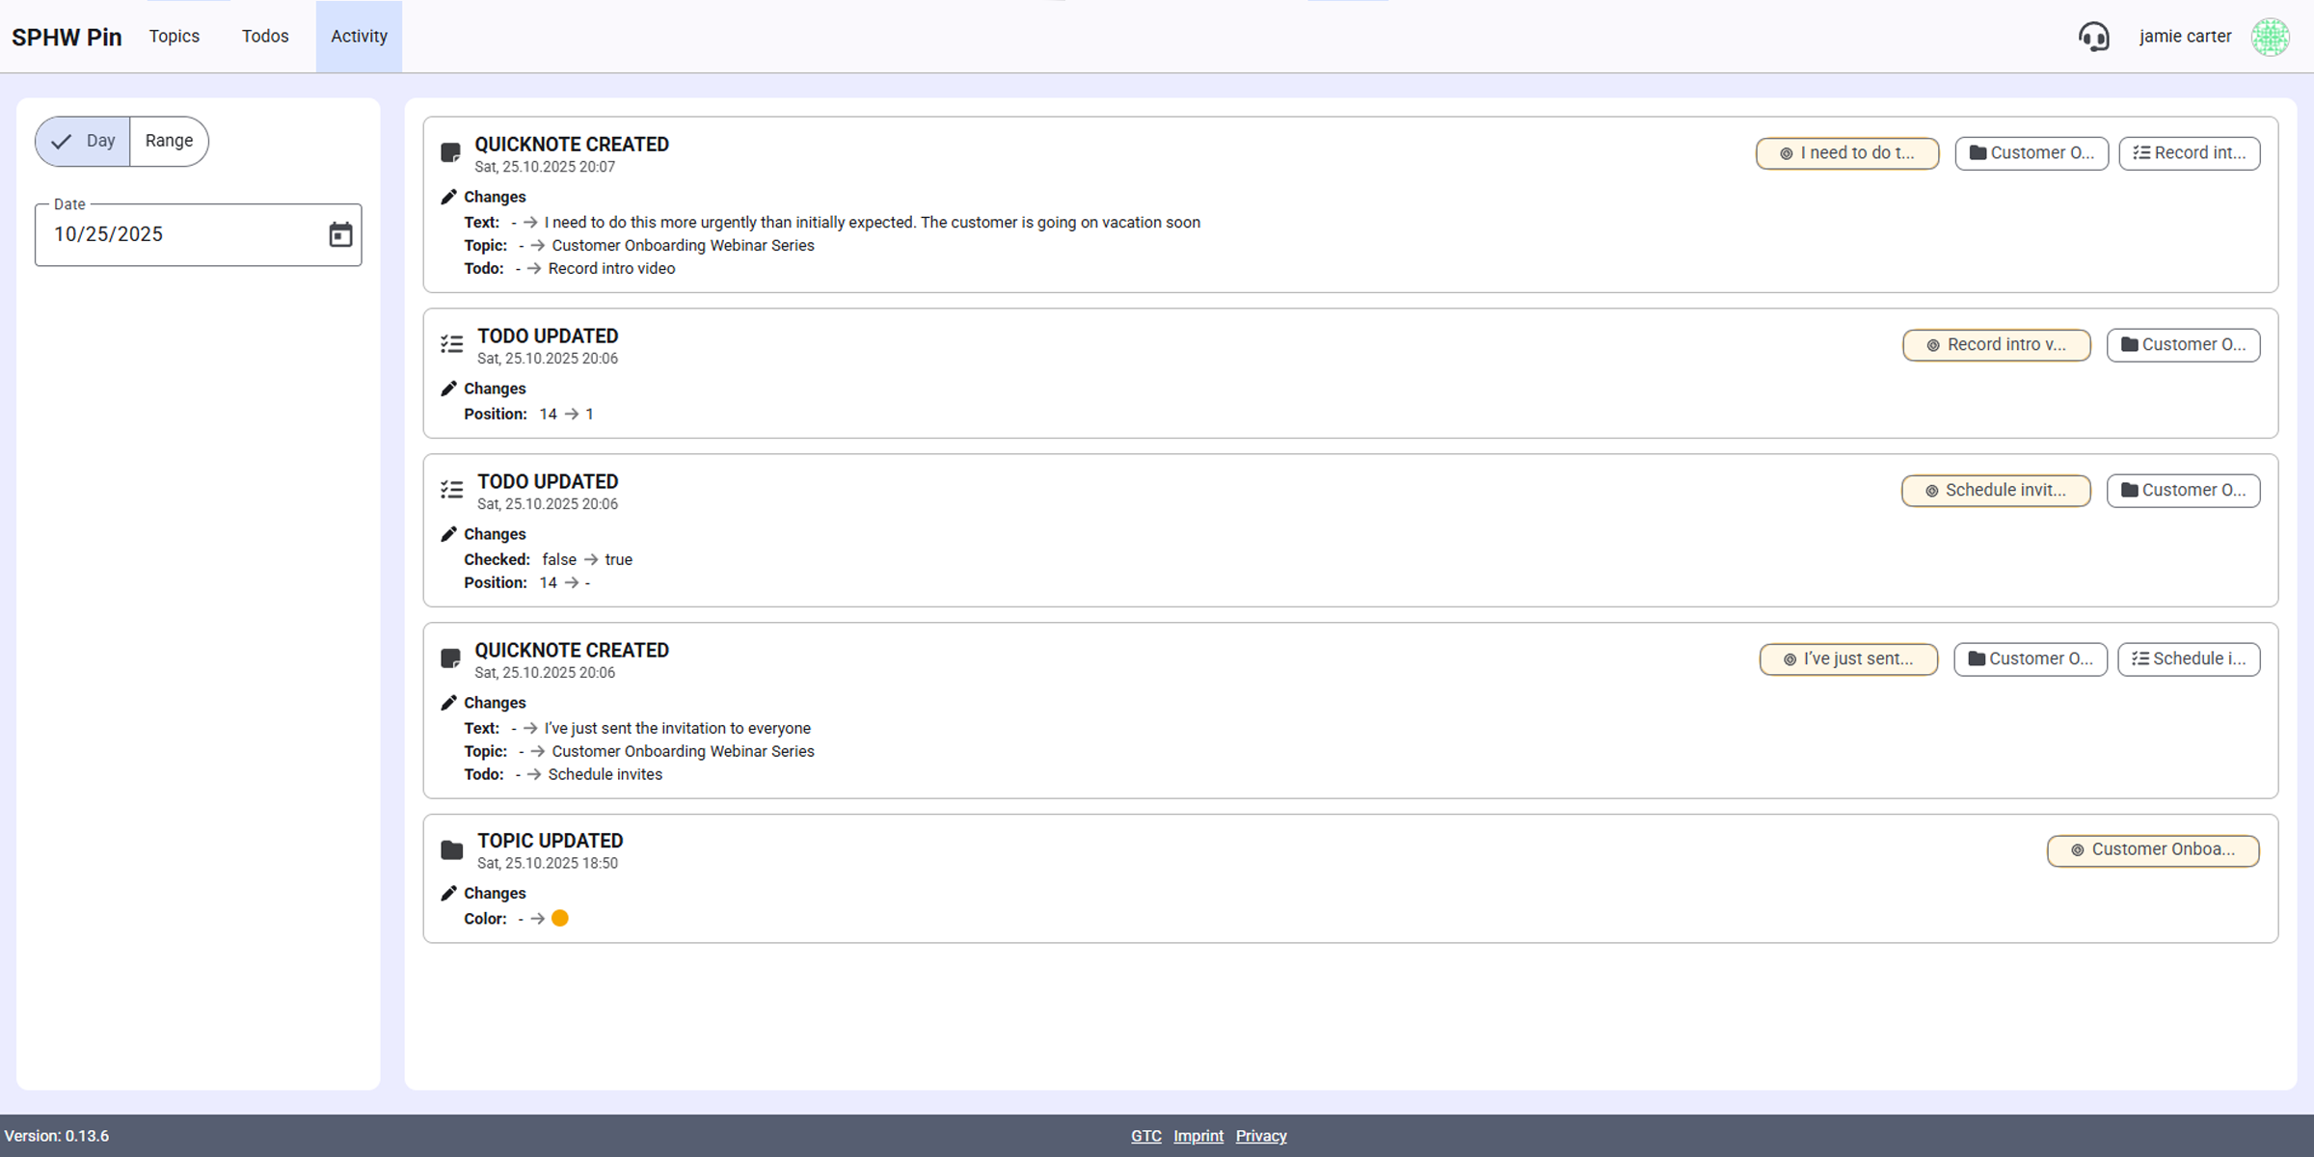Click the note icon of first Quicknote Created
Image resolution: width=2314 pixels, height=1157 pixels.
[x=450, y=152]
